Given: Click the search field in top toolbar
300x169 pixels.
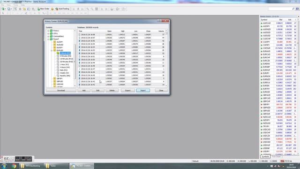Looking at the screenshot, I should pyautogui.click(x=281, y=9).
